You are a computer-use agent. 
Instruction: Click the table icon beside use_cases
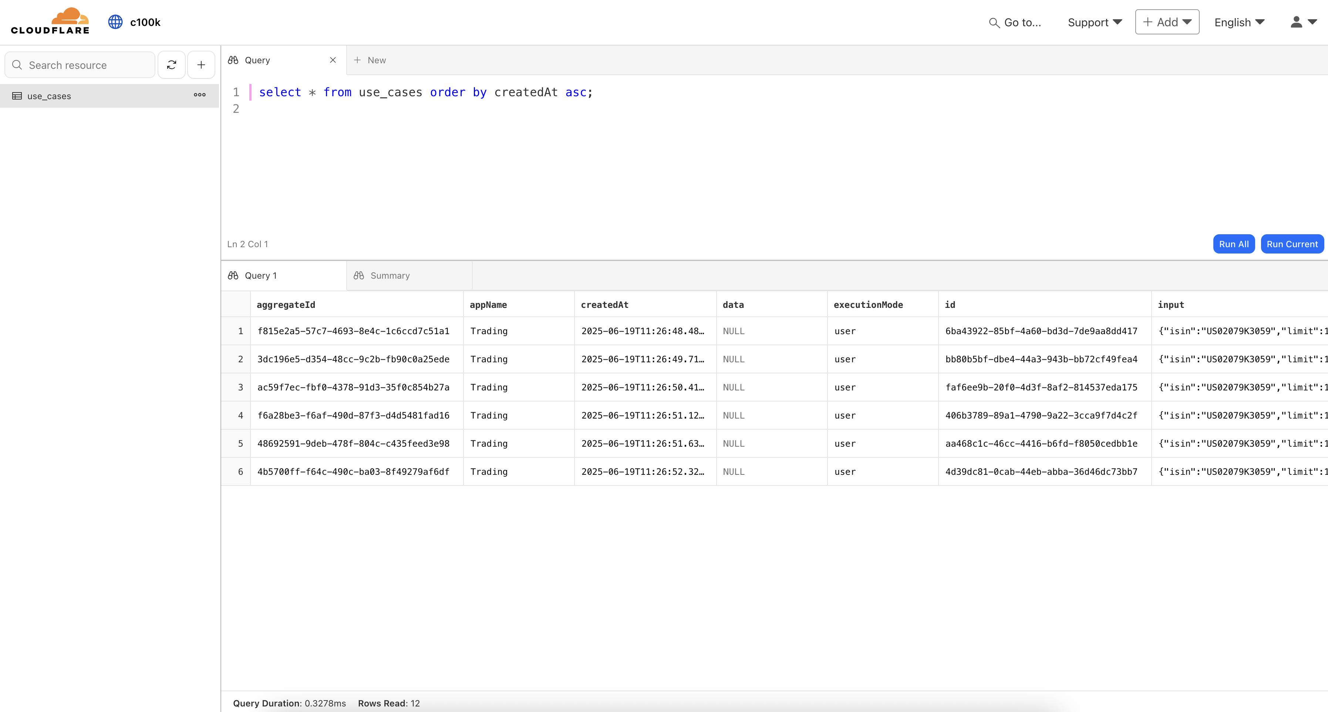click(17, 96)
